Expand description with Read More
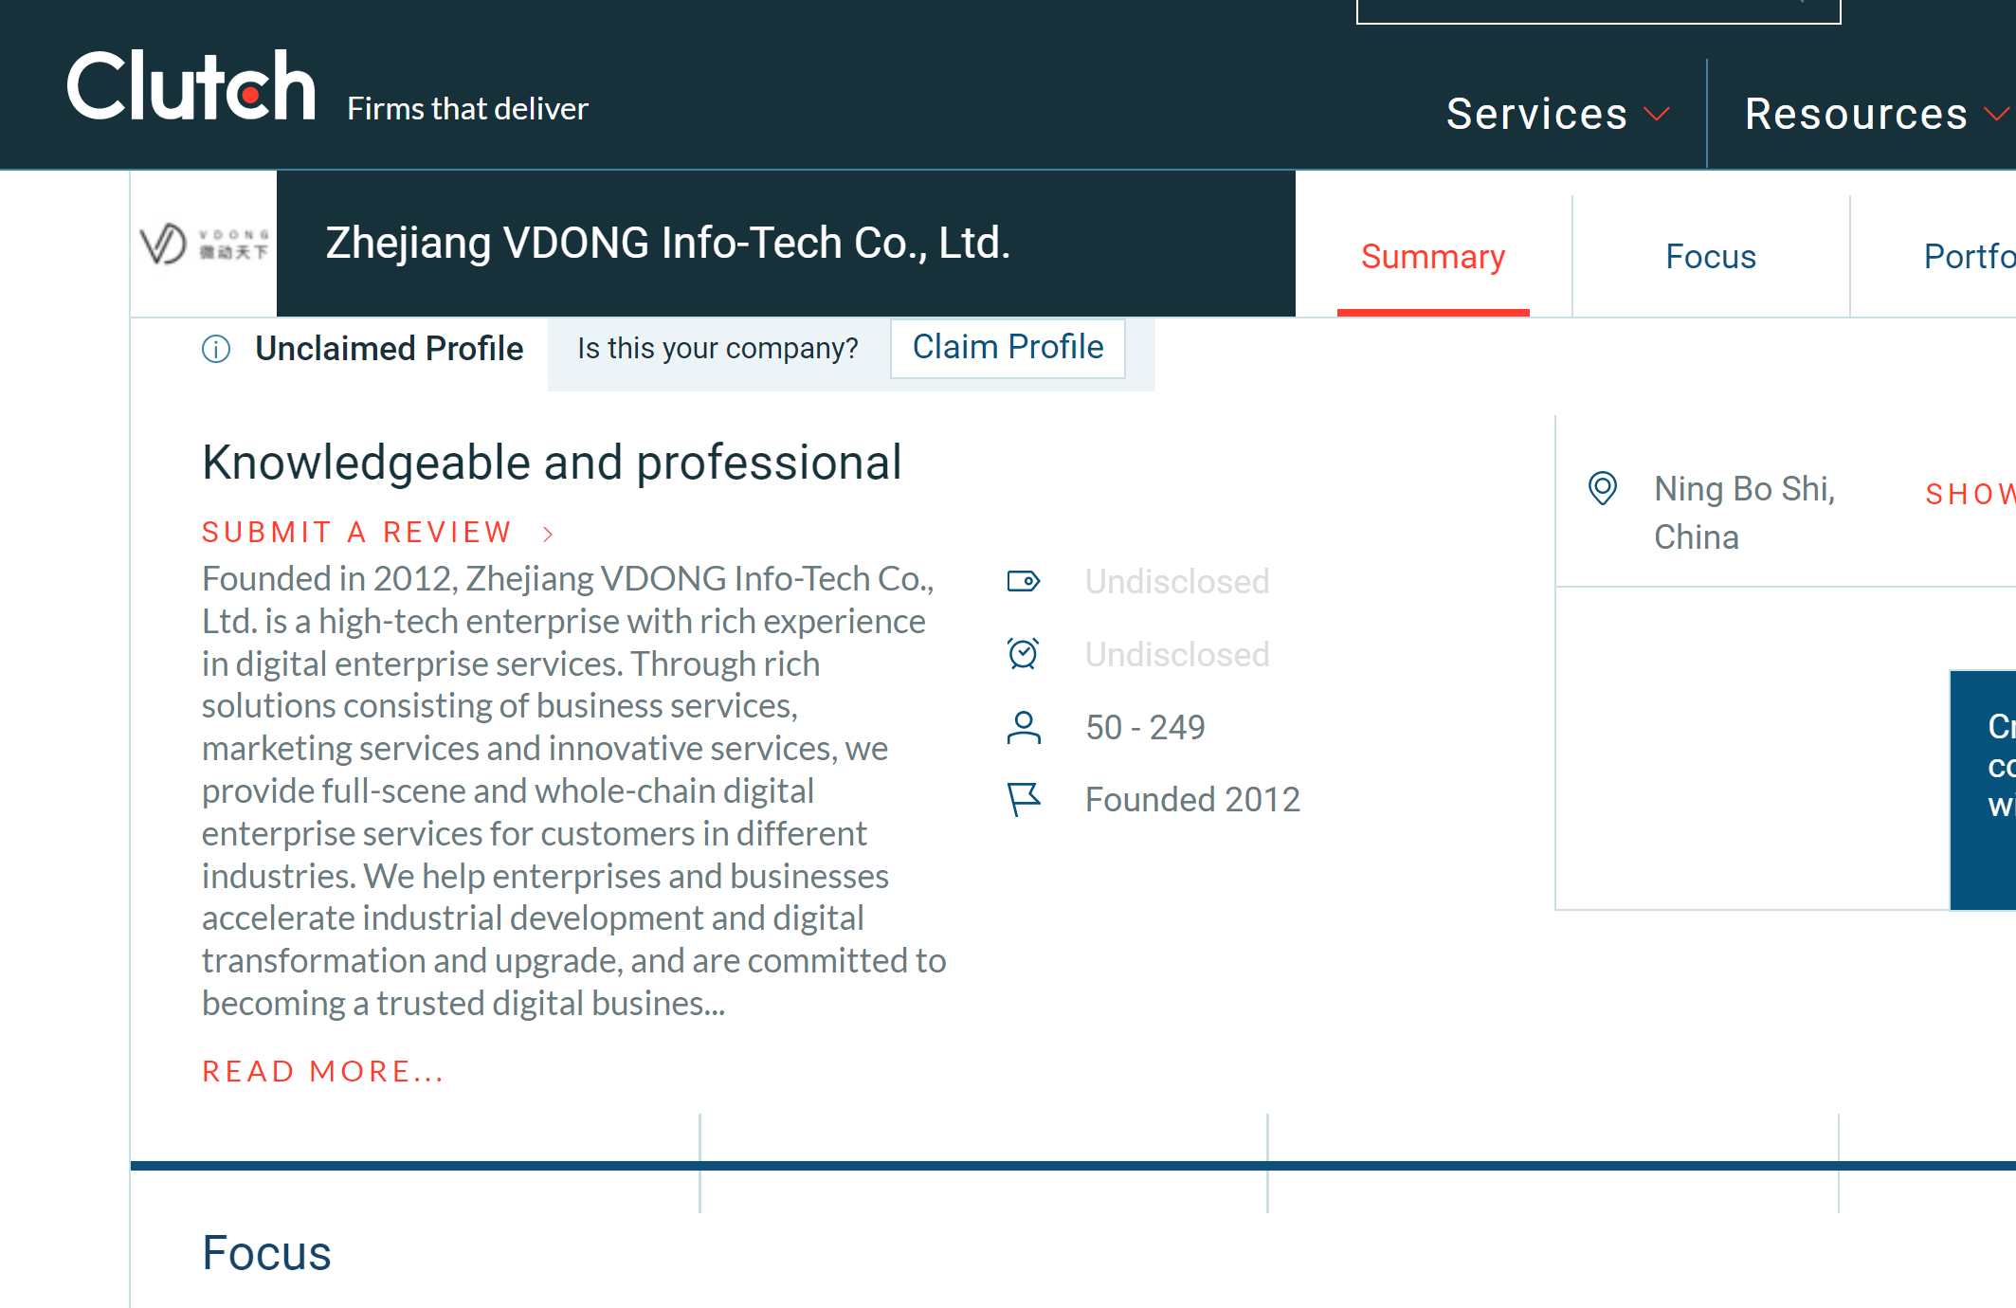The image size is (2016, 1308). coord(323,1071)
